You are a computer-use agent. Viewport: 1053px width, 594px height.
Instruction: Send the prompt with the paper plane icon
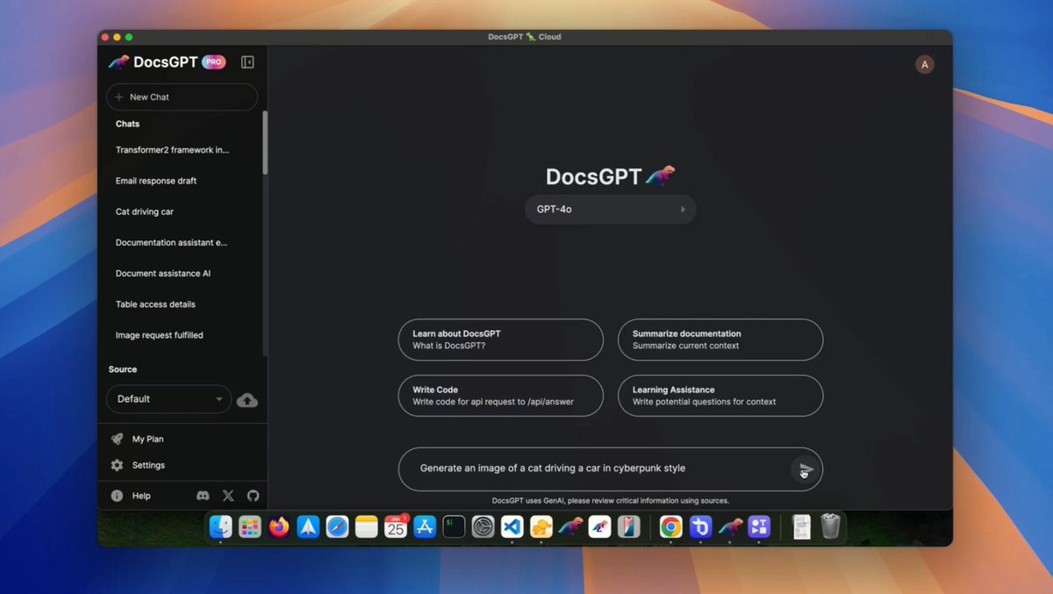click(806, 469)
